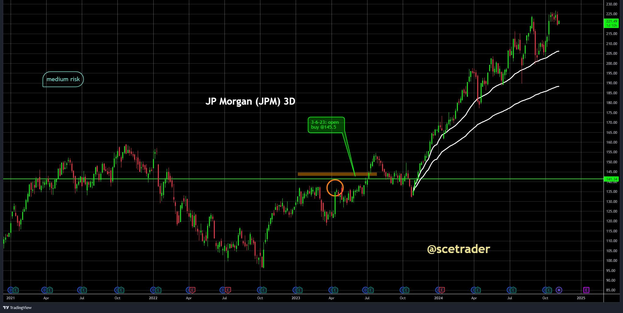Open the earnings marker above Apr 2023
623x313 pixels.
coord(335,290)
